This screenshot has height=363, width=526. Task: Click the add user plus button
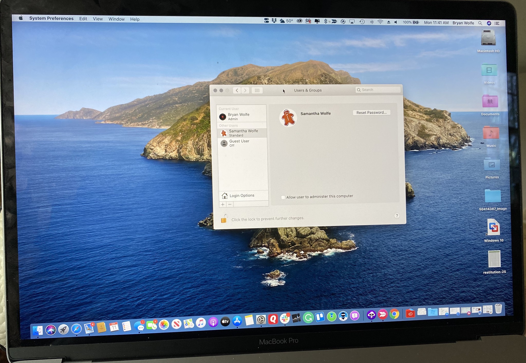[x=223, y=204]
